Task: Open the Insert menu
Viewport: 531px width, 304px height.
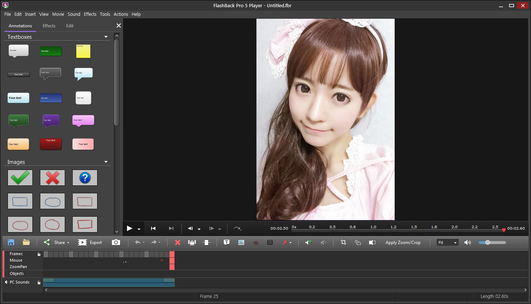Action: 30,14
